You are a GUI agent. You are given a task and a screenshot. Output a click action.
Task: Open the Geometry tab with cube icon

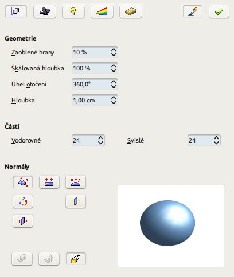[16, 11]
